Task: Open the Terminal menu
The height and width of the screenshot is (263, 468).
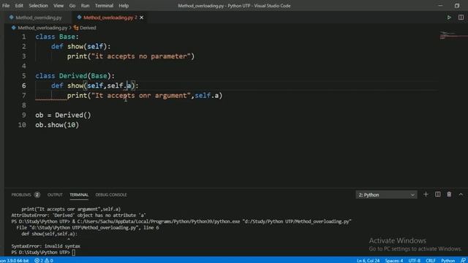Action: click(x=104, y=6)
